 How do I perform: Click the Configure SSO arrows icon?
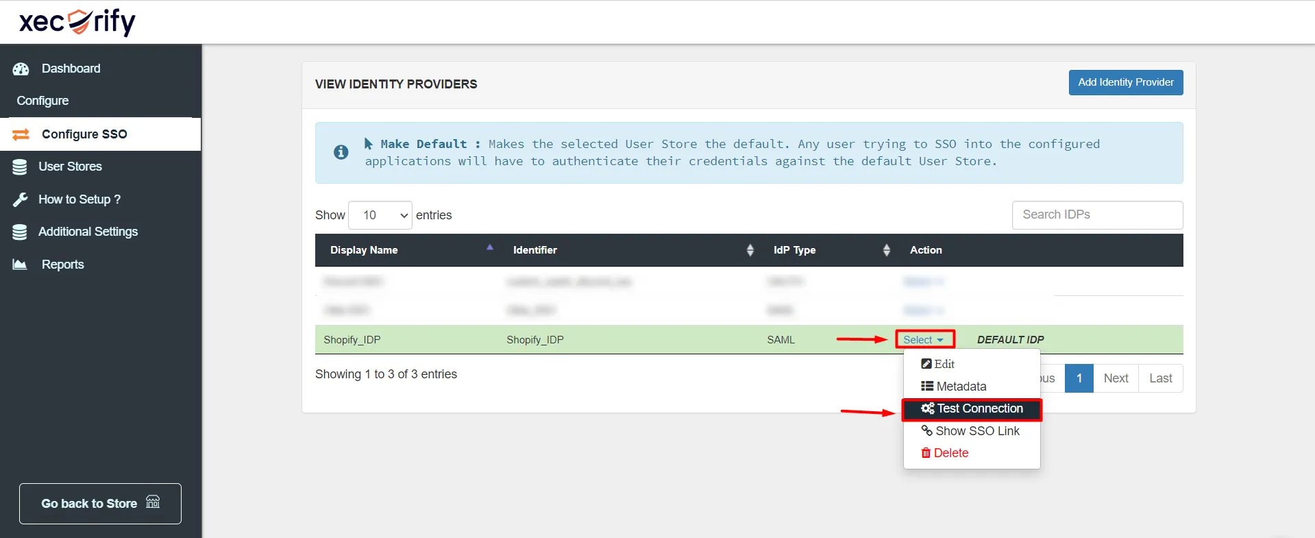tap(21, 134)
